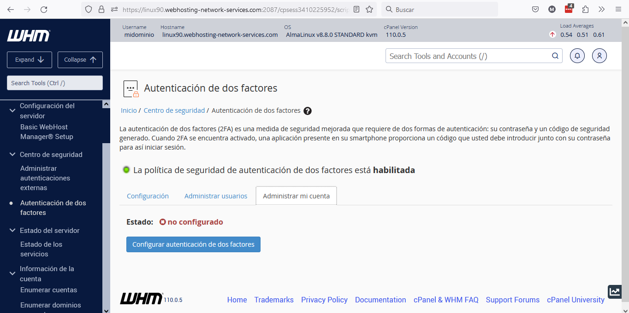Viewport: 629px width, 313px height.
Task: Open the user account profile icon
Action: [599, 56]
